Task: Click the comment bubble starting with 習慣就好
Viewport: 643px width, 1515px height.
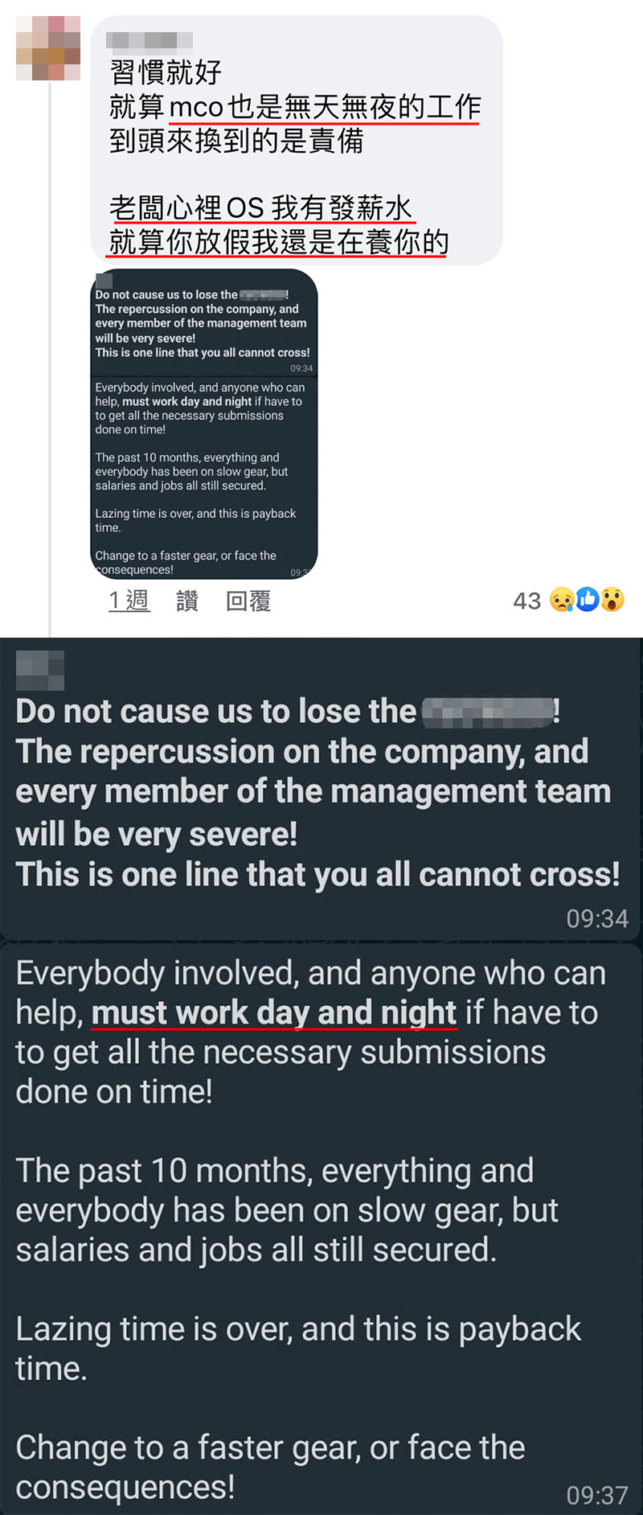Action: 297,141
